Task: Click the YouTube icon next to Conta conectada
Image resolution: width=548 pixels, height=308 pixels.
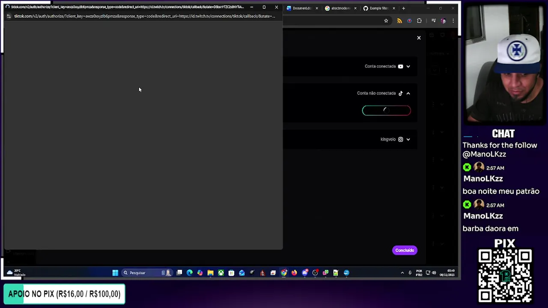Action: pos(400,66)
